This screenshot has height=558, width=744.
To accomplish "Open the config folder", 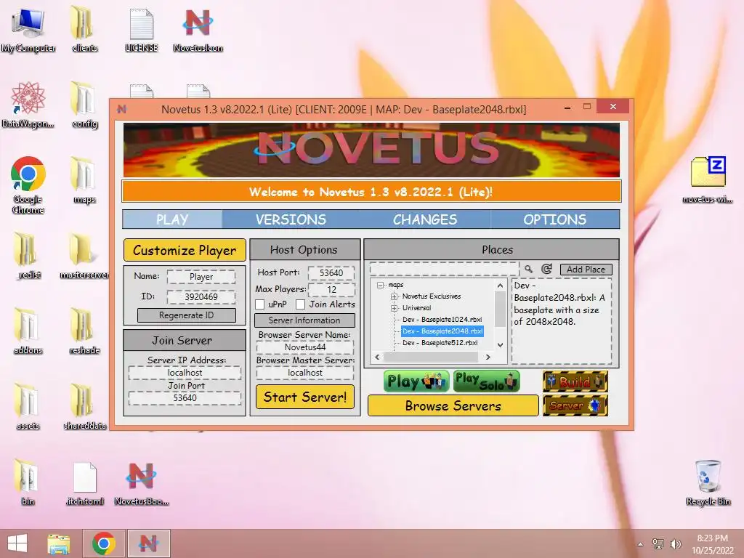I will (84, 105).
